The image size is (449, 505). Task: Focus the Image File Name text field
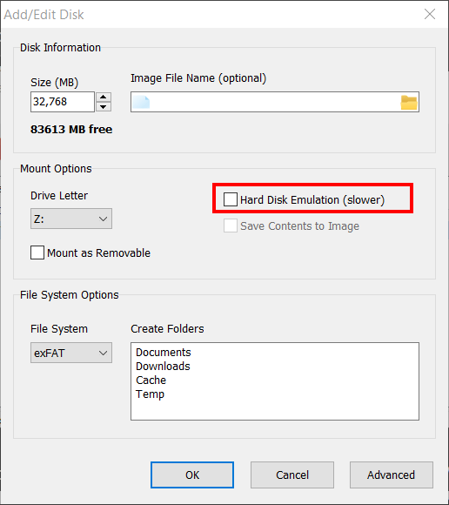tap(275, 102)
